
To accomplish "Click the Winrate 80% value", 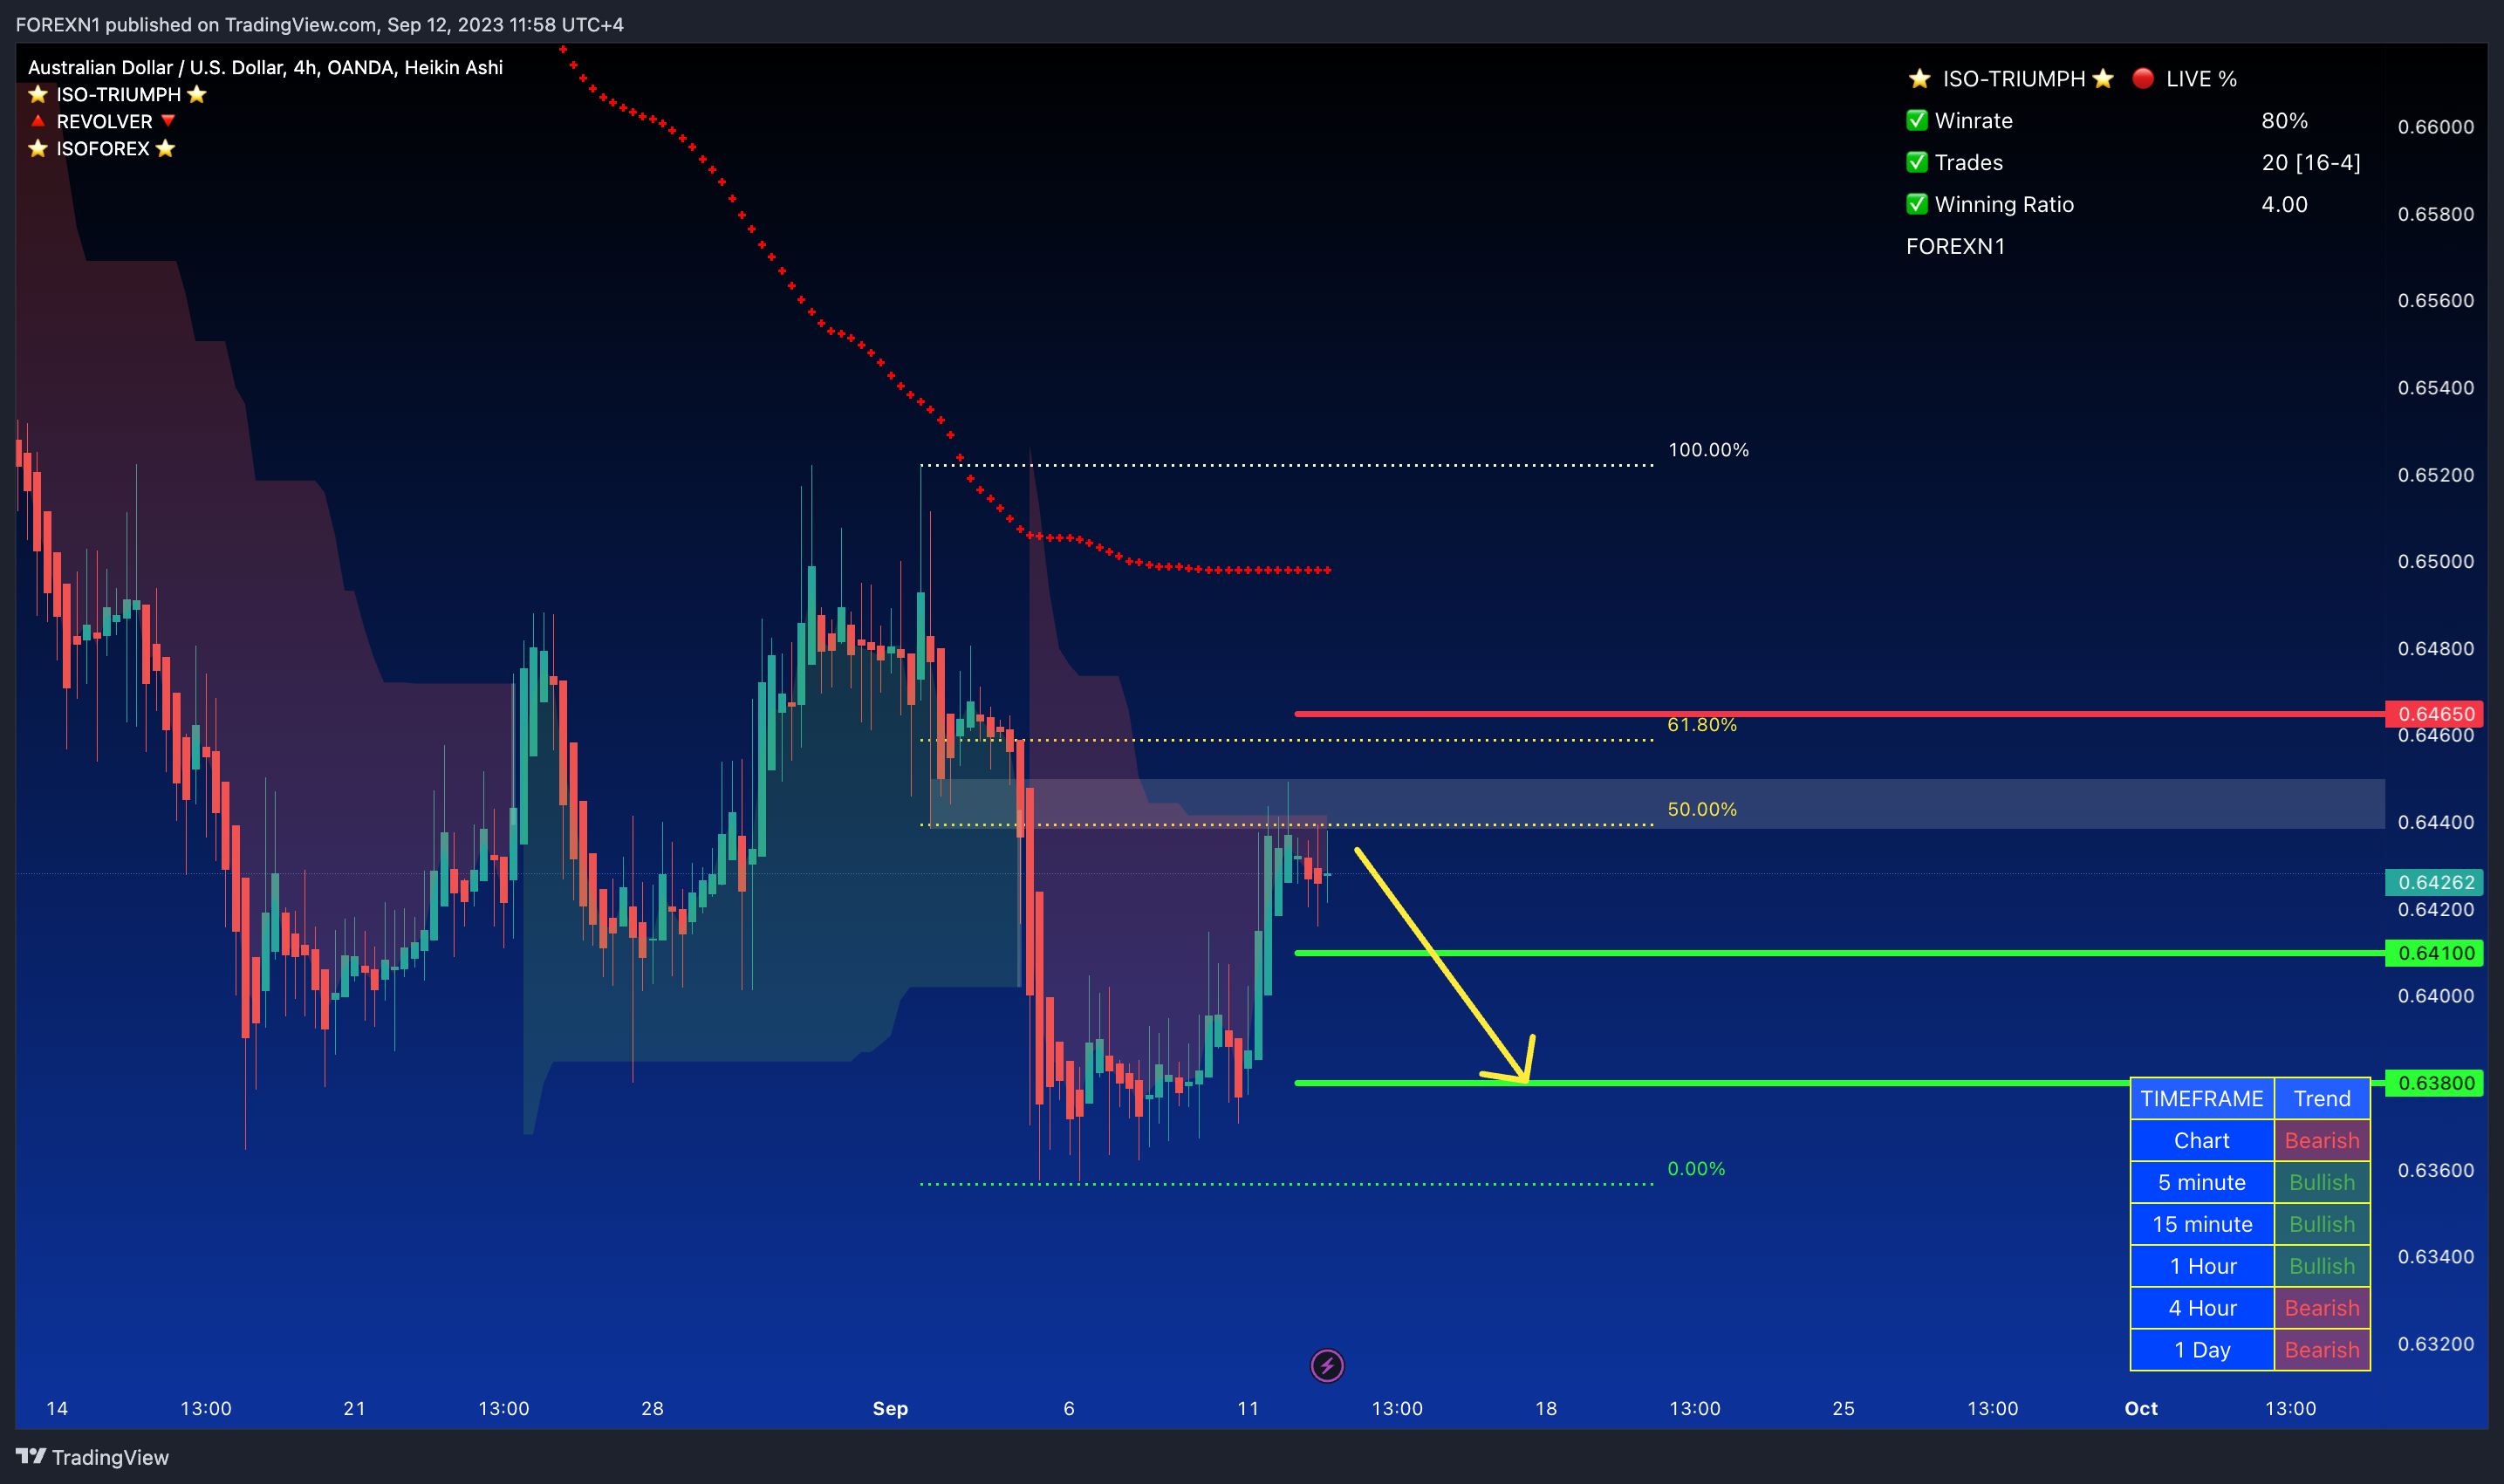I will 2284,120.
